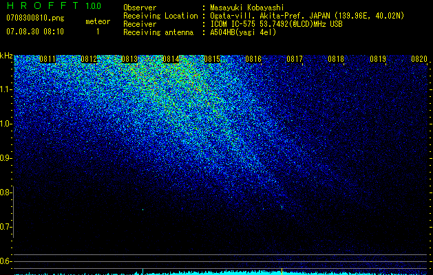Click the meteor count value 1
Image resolution: width=433 pixels, height=275 pixels.
pyautogui.click(x=98, y=32)
